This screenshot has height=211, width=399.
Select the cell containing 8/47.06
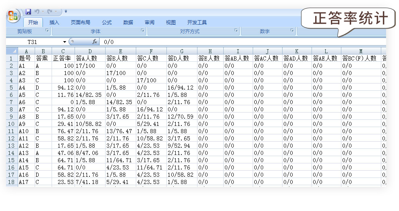coord(90,153)
